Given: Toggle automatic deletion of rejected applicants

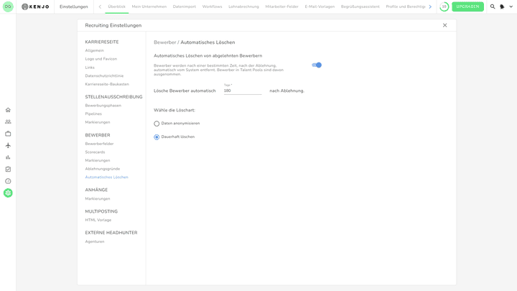Looking at the screenshot, I should (x=317, y=65).
